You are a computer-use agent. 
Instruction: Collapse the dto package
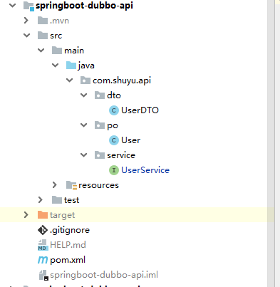click(83, 95)
